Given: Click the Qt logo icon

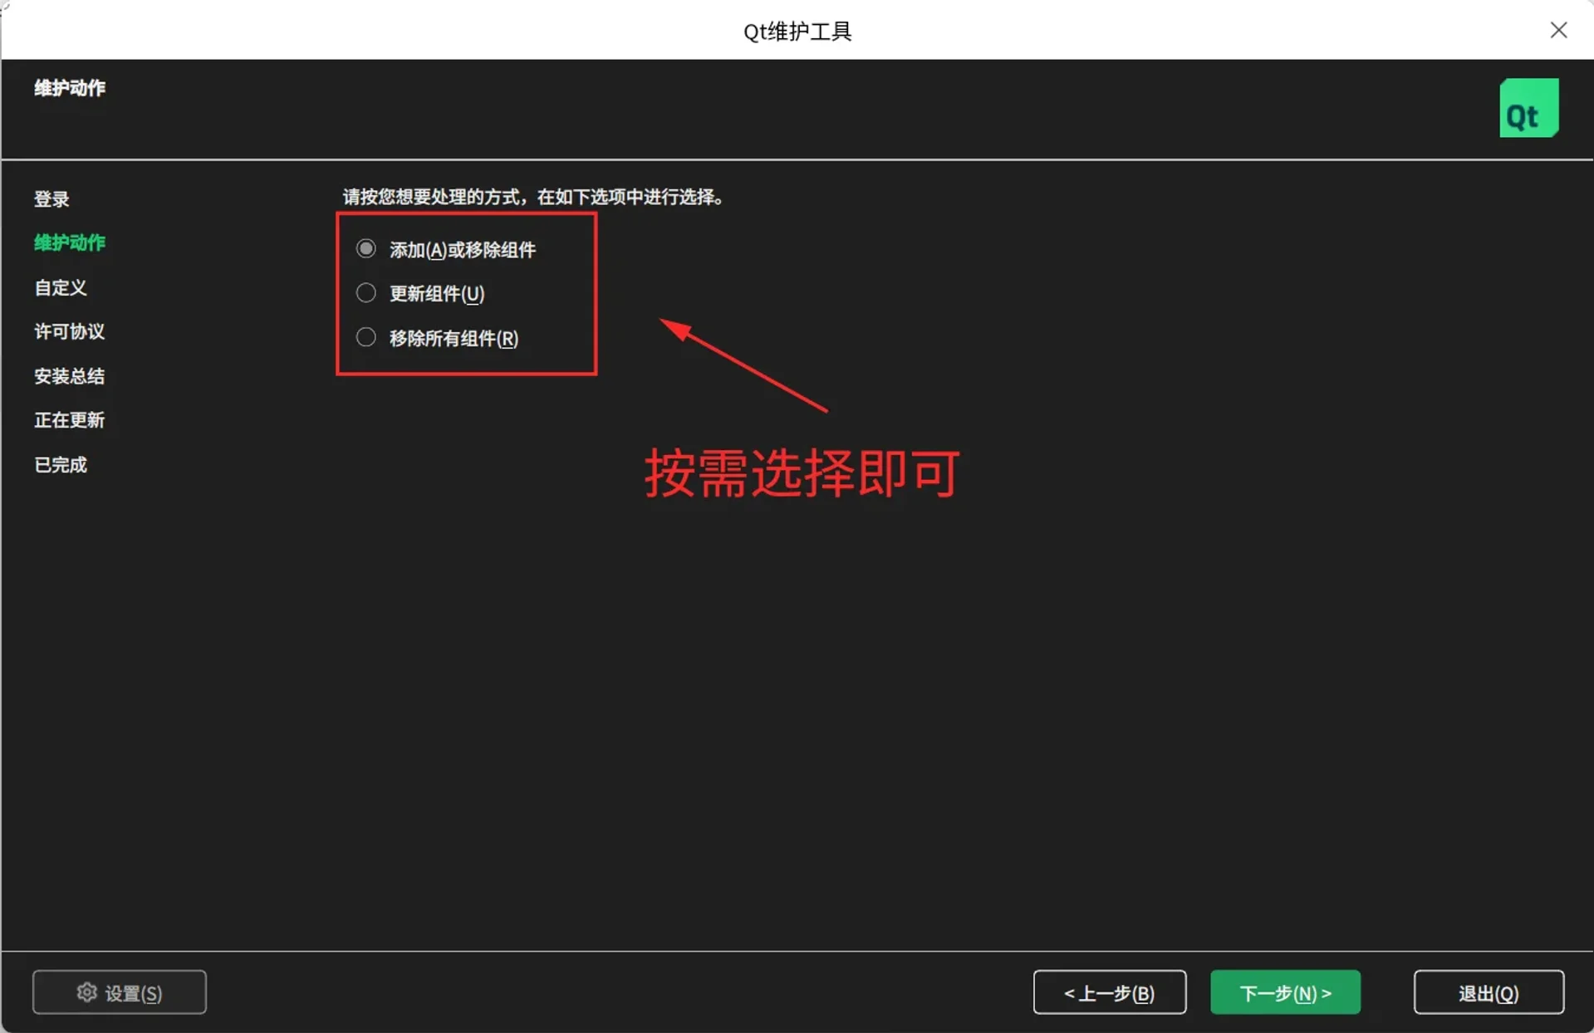Looking at the screenshot, I should click(1528, 107).
